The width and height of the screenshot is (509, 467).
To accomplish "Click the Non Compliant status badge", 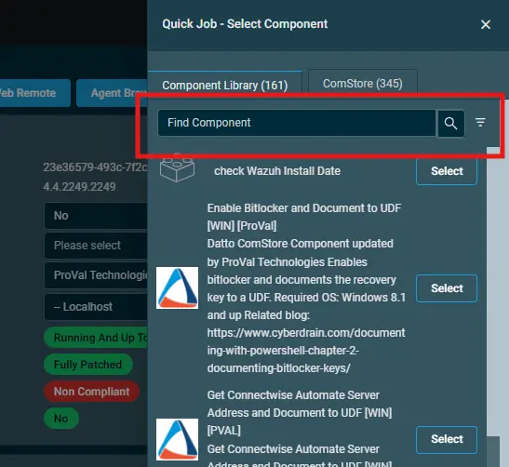I will [91, 392].
